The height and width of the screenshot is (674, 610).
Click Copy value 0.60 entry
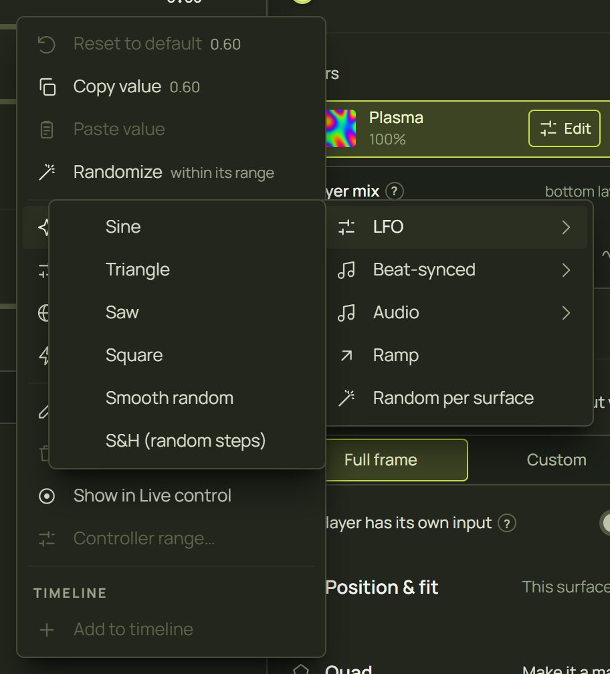[171, 87]
